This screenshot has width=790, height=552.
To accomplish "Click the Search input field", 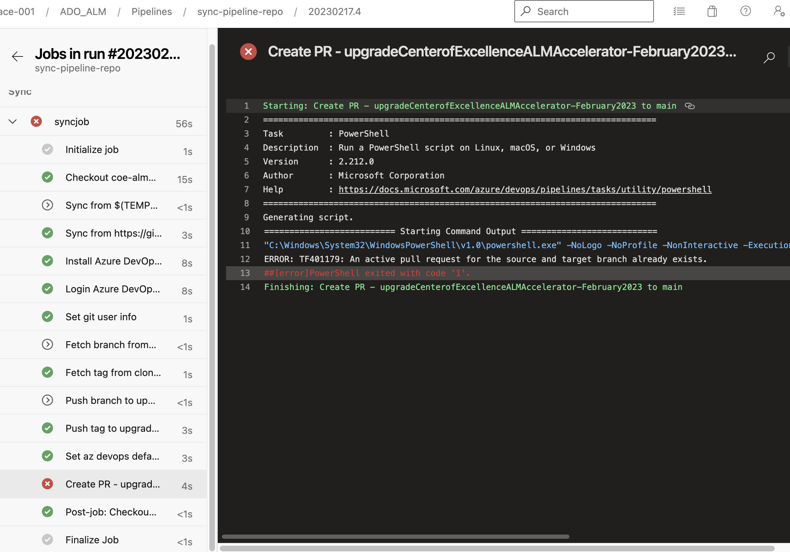I will [x=590, y=11].
